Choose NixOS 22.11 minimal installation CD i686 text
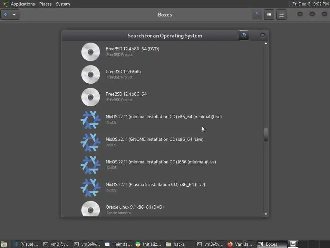 tap(161, 162)
